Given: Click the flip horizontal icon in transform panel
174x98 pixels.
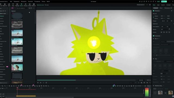Looking at the screenshot, I should tap(161, 32).
